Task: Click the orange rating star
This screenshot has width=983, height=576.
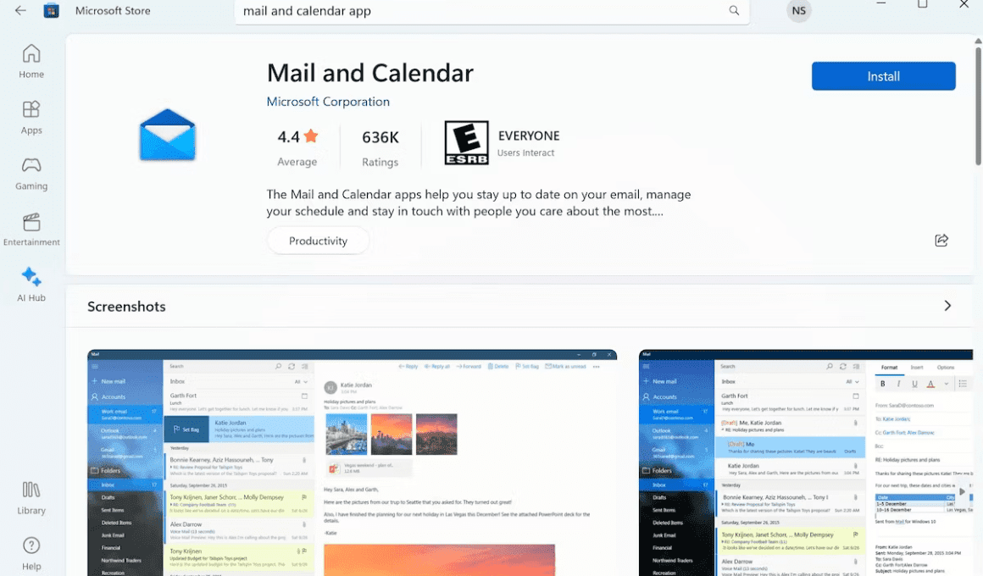Action: (311, 136)
